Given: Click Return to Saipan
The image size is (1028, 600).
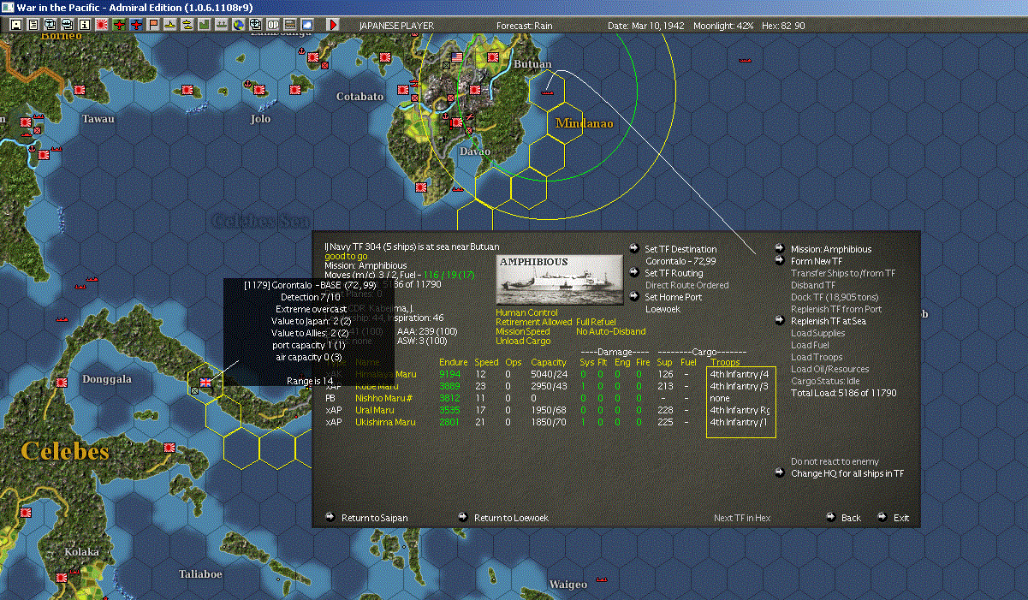Looking at the screenshot, I should tap(374, 518).
